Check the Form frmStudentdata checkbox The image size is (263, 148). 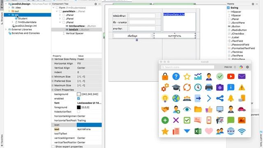(x=57, y=8)
